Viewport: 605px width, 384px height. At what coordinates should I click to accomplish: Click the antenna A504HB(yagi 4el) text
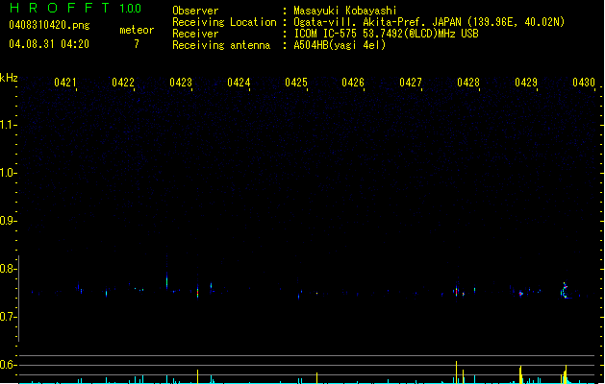(340, 45)
